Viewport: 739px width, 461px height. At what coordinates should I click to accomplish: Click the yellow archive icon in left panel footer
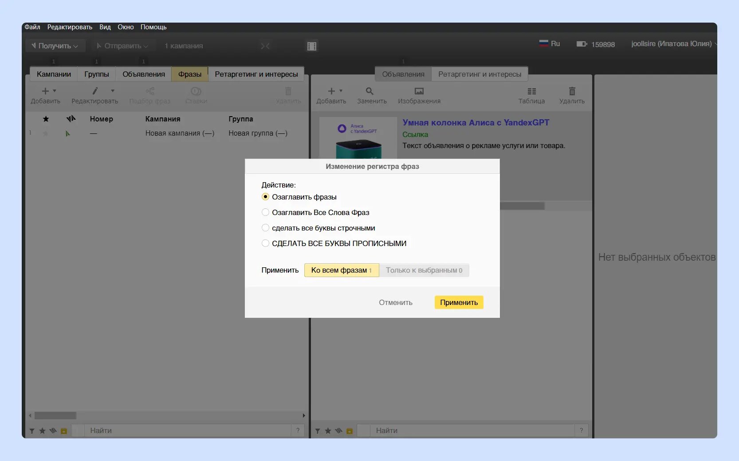click(64, 431)
